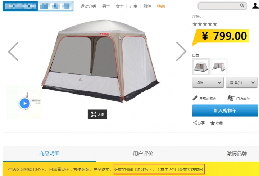
Task: Click the 收藏 favorite star icon
Action: tap(213, 123)
